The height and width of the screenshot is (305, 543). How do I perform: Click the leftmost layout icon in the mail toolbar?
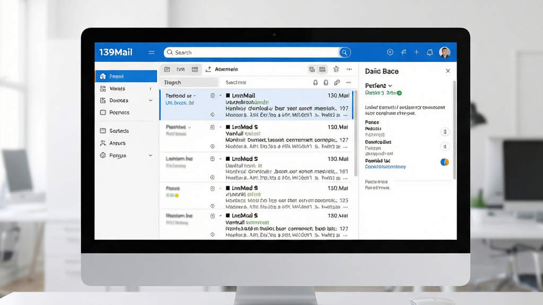pyautogui.click(x=167, y=69)
